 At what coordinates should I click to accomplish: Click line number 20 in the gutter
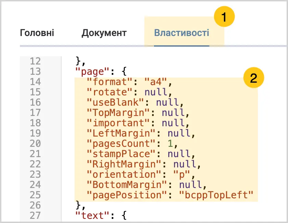35,143
